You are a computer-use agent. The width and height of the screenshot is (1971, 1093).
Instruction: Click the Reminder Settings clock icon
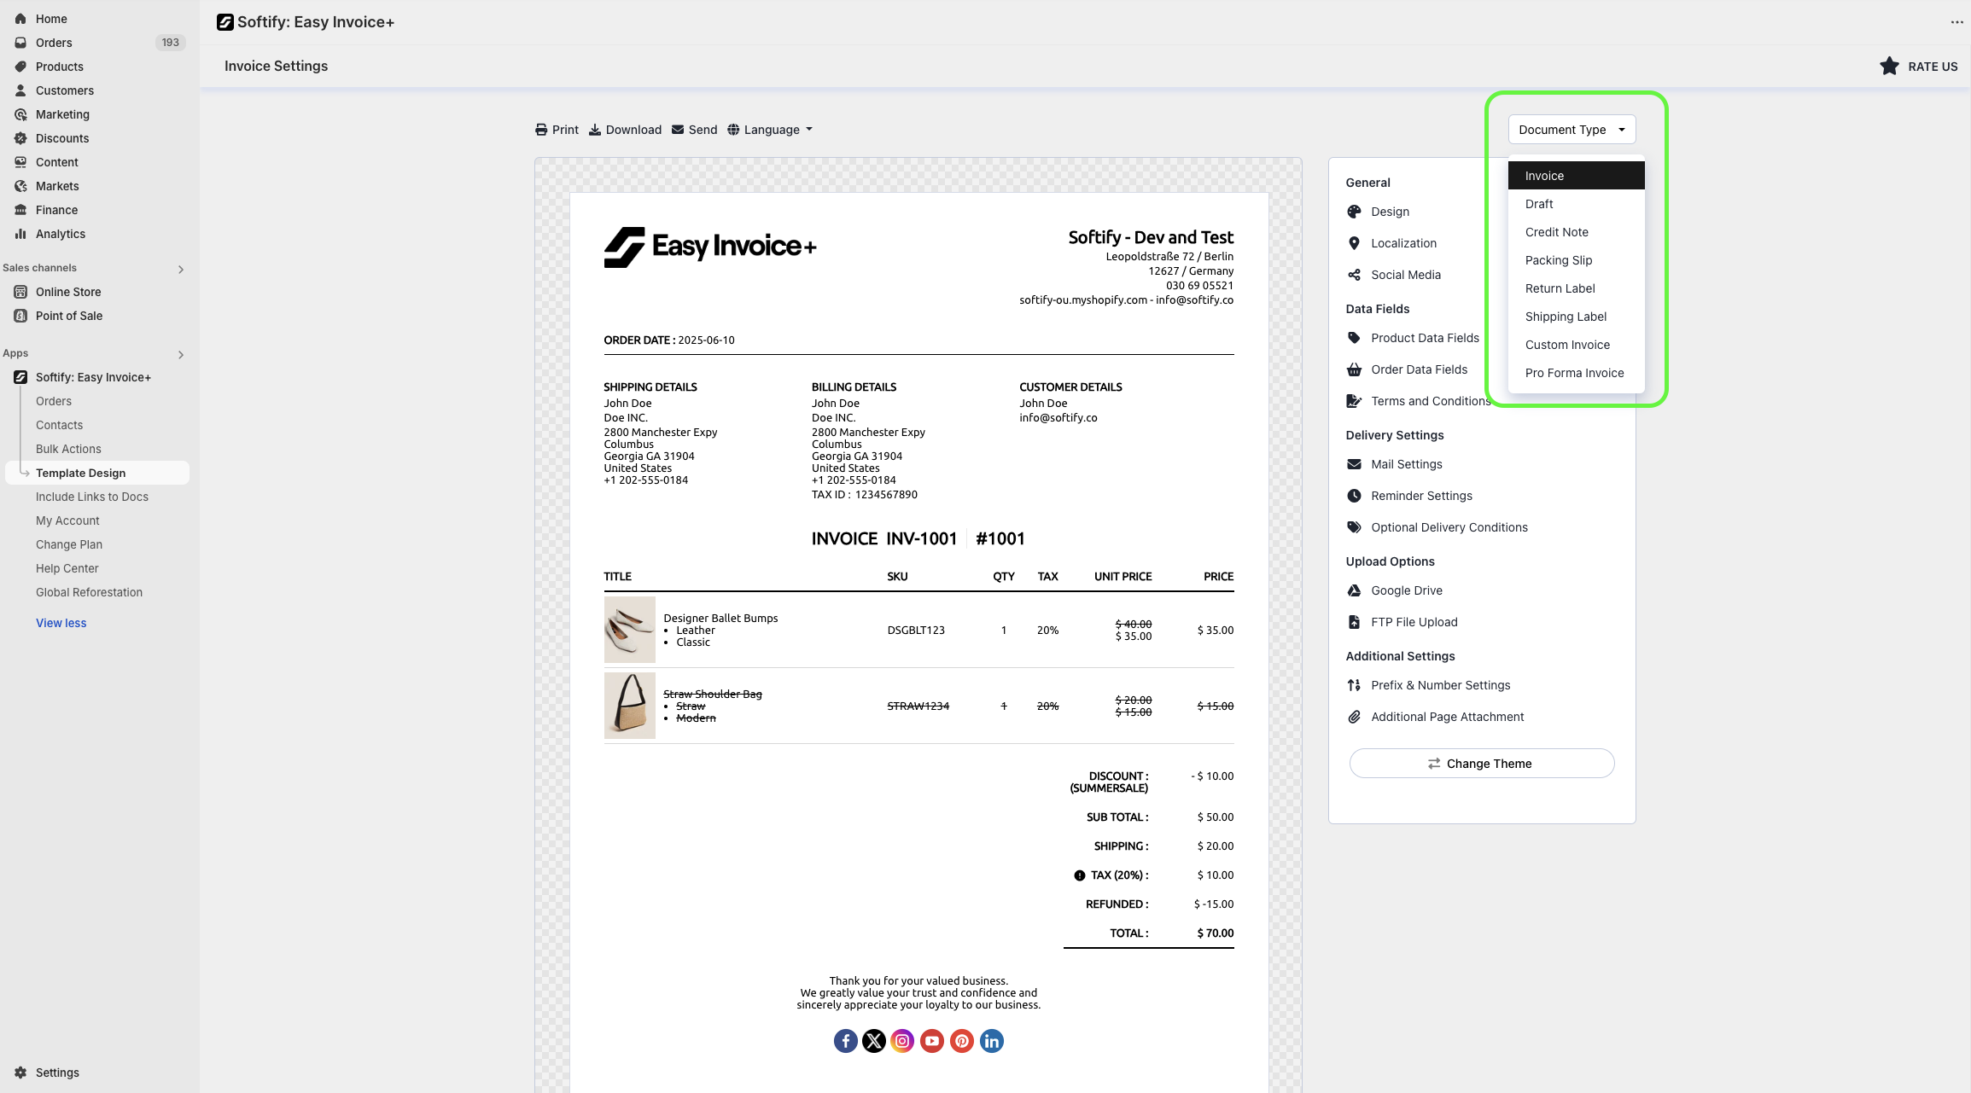pyautogui.click(x=1354, y=496)
